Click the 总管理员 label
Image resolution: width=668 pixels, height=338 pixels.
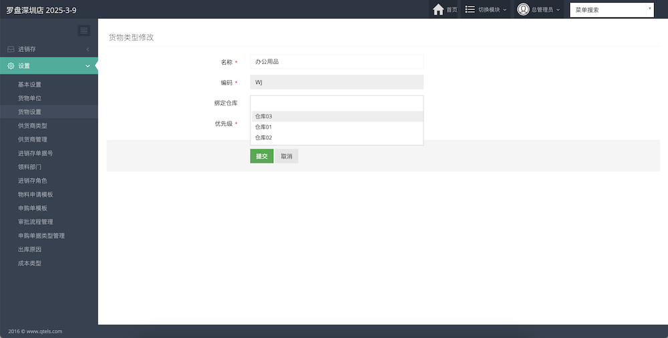point(542,10)
